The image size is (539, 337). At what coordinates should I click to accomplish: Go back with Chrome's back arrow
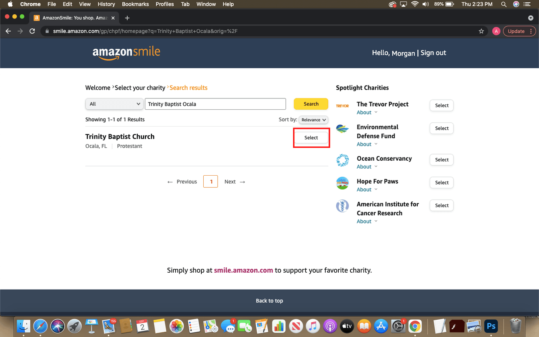pyautogui.click(x=8, y=31)
